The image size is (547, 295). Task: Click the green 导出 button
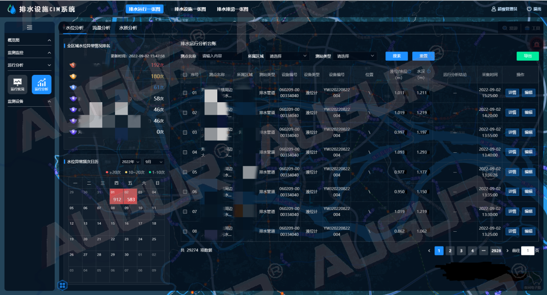pyautogui.click(x=527, y=56)
